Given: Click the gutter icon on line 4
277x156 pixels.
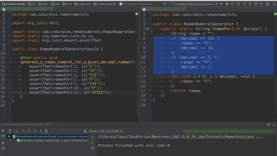Looking at the screenshot, I should [148, 29].
